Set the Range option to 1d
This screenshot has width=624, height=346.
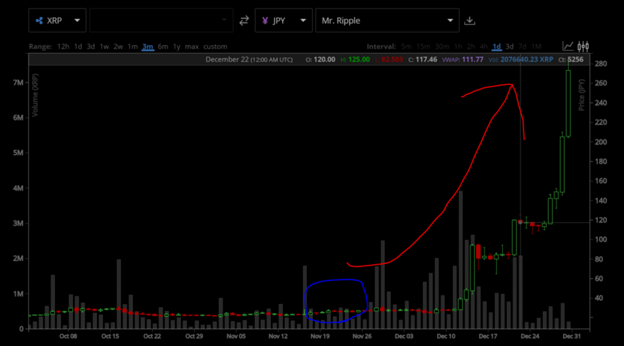(78, 47)
